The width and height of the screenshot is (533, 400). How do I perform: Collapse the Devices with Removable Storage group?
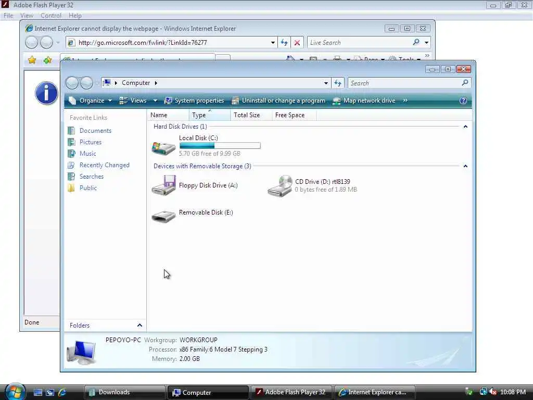click(465, 166)
